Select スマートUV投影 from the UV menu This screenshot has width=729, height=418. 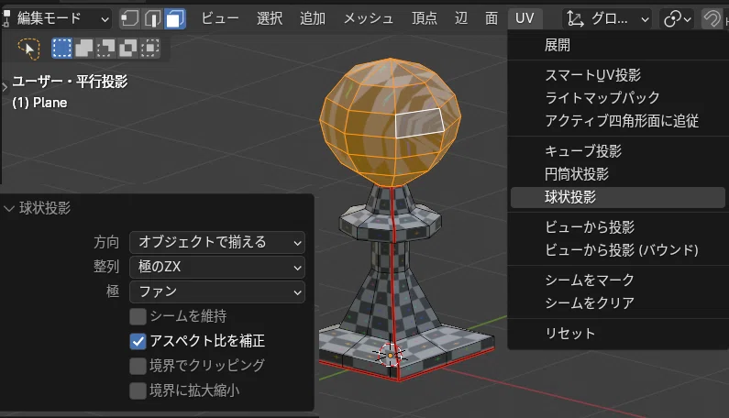(x=592, y=75)
